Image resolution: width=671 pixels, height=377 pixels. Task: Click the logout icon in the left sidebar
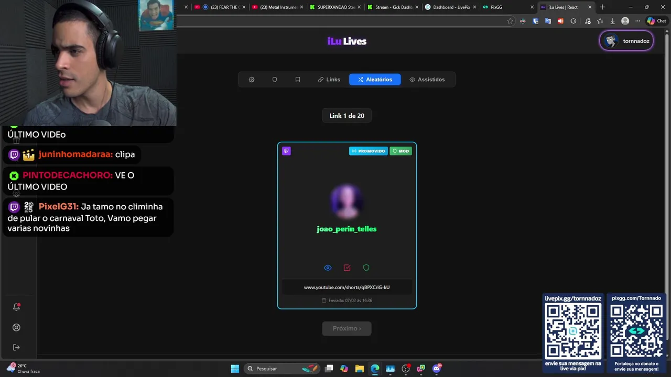pyautogui.click(x=16, y=347)
